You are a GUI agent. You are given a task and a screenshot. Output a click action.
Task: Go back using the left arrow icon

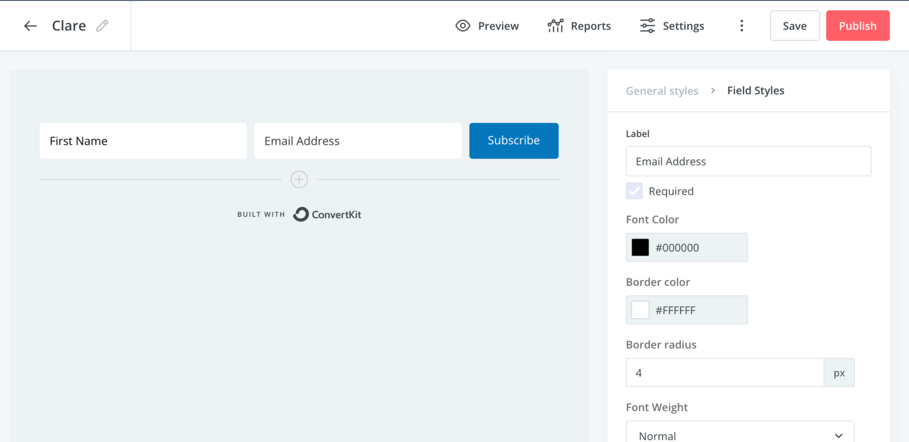coord(30,26)
